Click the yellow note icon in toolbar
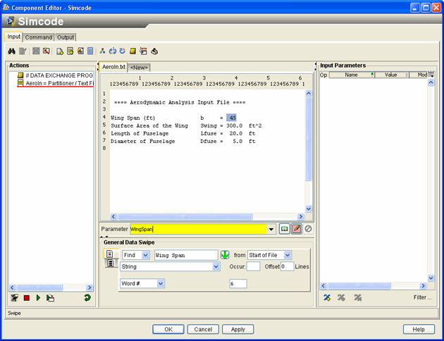The height and width of the screenshot is (341, 444). tap(132, 51)
